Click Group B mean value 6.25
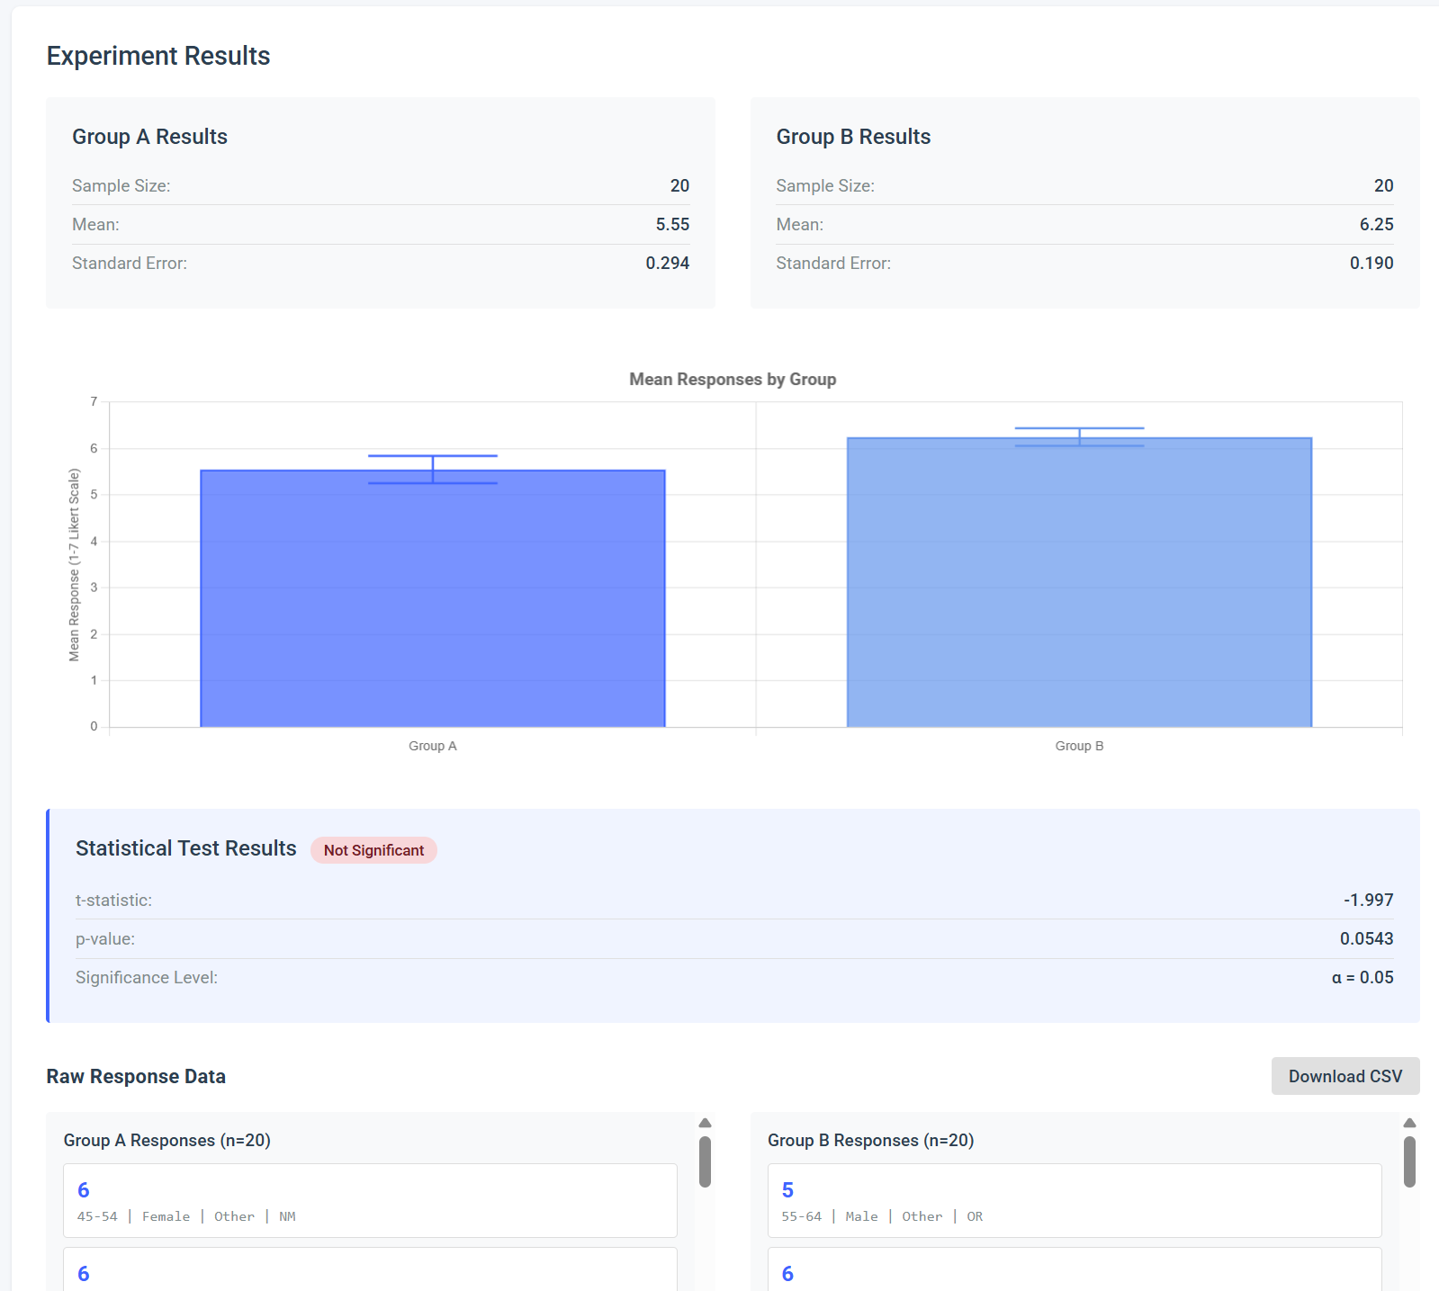This screenshot has width=1439, height=1291. pyautogui.click(x=1376, y=224)
